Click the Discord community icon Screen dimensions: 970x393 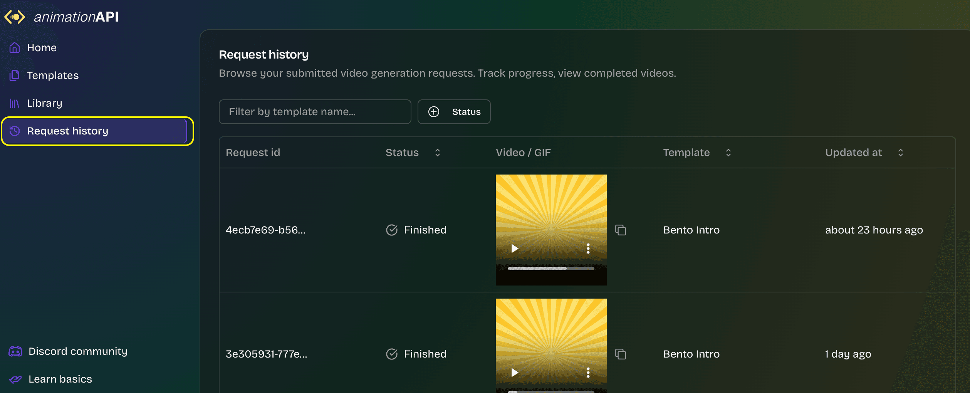pyautogui.click(x=15, y=351)
